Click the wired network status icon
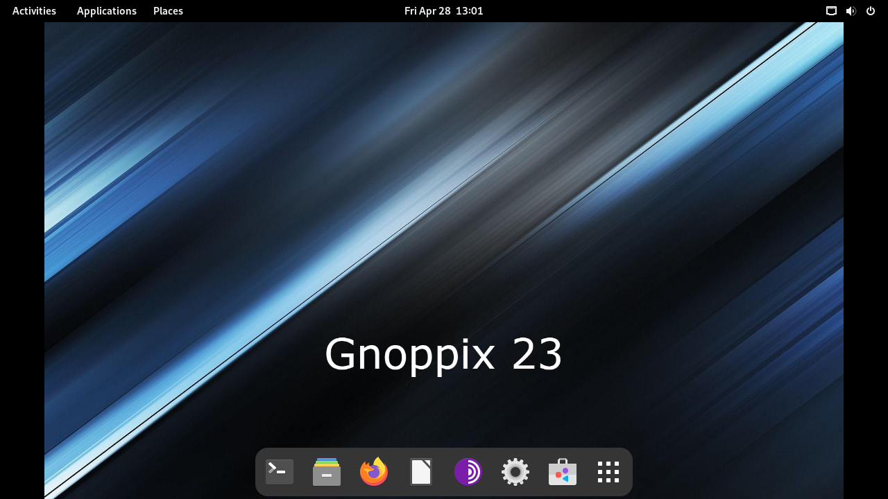 (831, 11)
